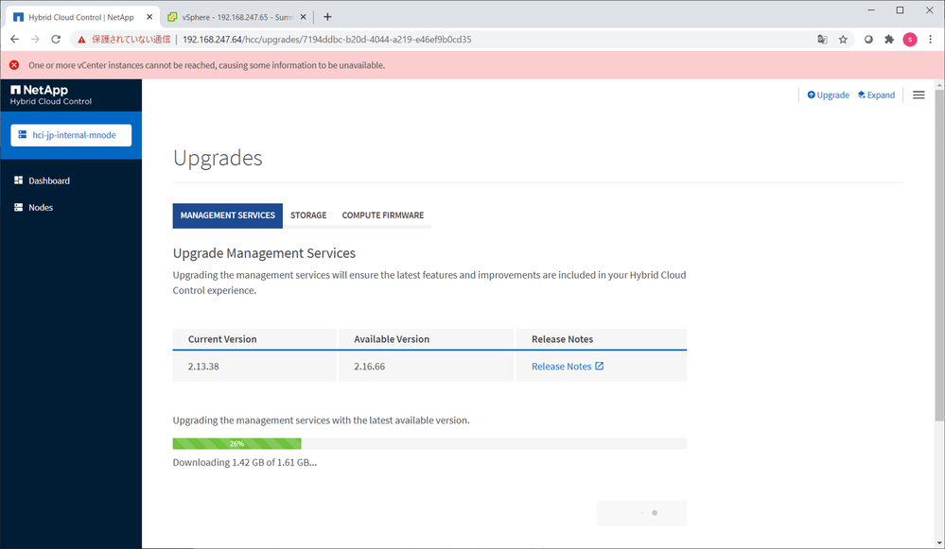Click the download progress bar
This screenshot has height=549, width=945.
pos(429,443)
